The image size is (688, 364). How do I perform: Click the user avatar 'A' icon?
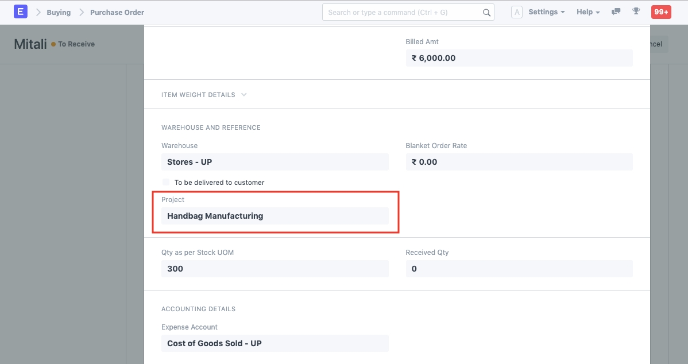[x=516, y=12]
